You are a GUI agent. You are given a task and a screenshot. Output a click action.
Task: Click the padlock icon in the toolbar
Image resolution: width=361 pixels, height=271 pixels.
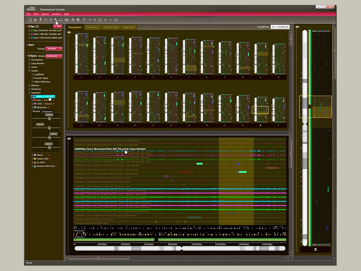(x=35, y=20)
